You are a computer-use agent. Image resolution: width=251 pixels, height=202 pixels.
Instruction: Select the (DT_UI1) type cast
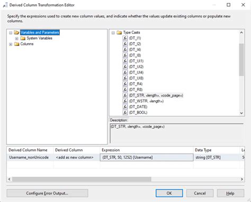(x=136, y=61)
